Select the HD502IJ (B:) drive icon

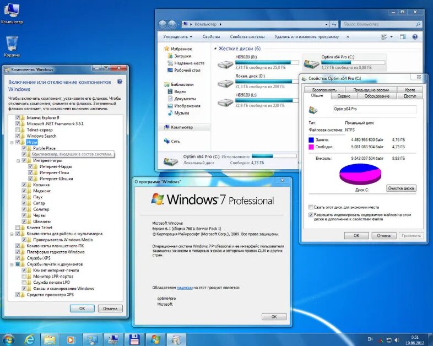click(225, 64)
